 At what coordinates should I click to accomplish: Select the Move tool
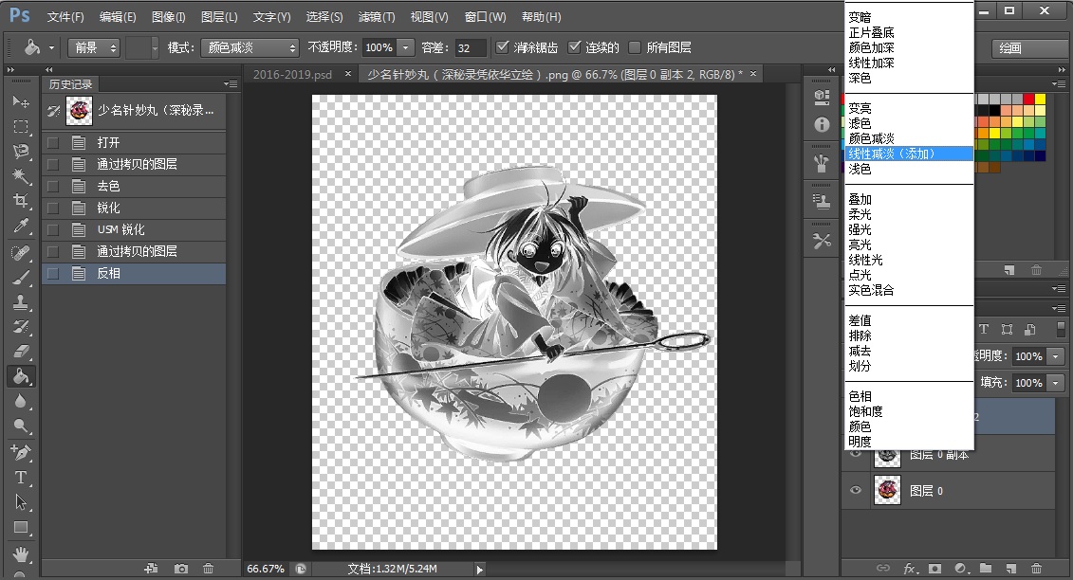[x=21, y=102]
